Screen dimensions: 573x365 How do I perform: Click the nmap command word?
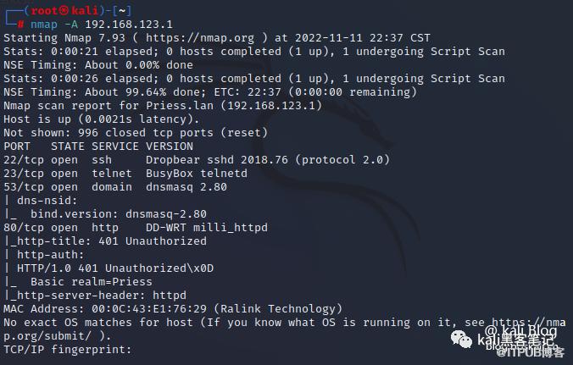pos(44,25)
